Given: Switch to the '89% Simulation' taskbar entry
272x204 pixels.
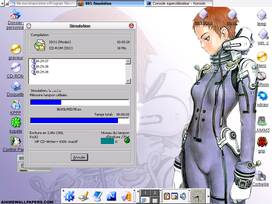Looking at the screenshot, I should [110, 3].
